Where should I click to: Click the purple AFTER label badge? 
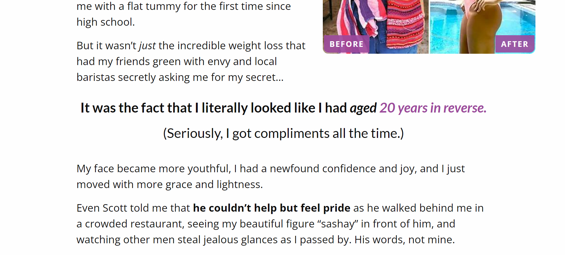click(515, 44)
